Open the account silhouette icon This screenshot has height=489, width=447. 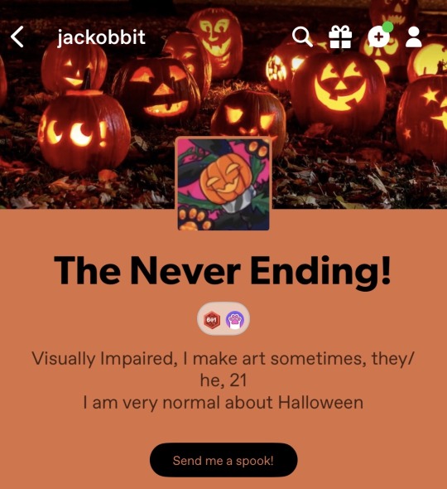414,36
